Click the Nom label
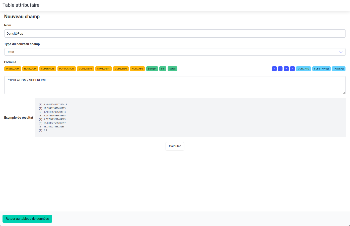The width and height of the screenshot is (350, 226). click(x=8, y=25)
